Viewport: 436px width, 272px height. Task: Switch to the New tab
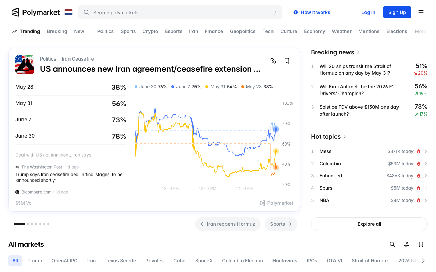(x=79, y=31)
